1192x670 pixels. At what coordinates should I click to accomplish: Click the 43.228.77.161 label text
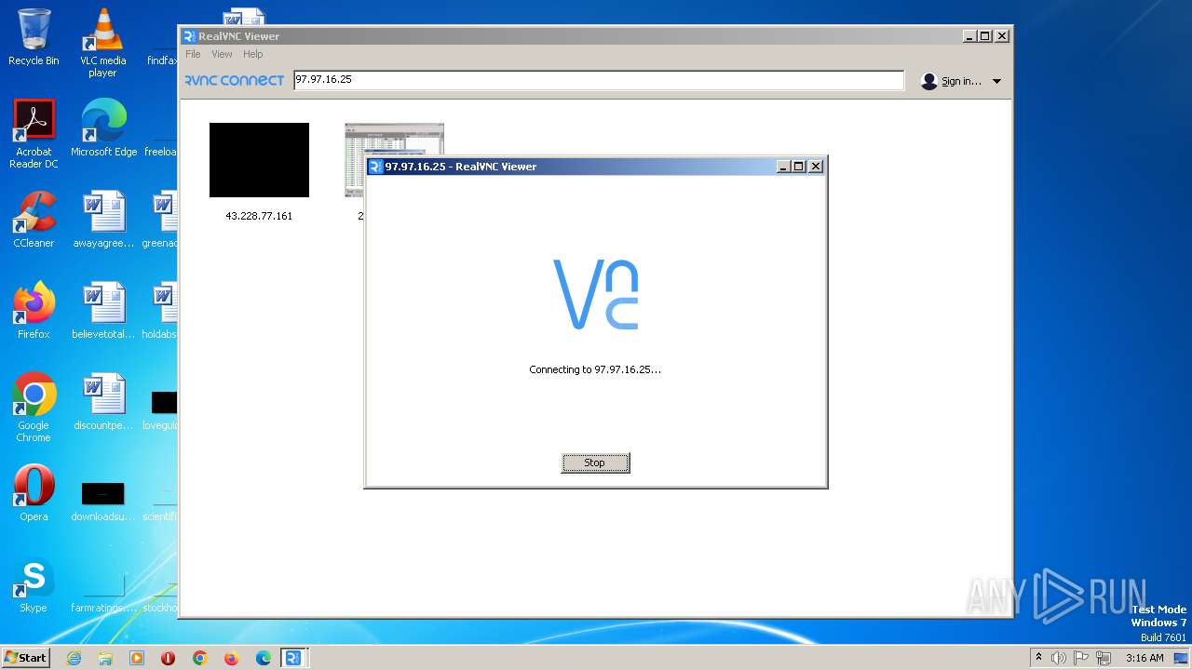tap(259, 216)
